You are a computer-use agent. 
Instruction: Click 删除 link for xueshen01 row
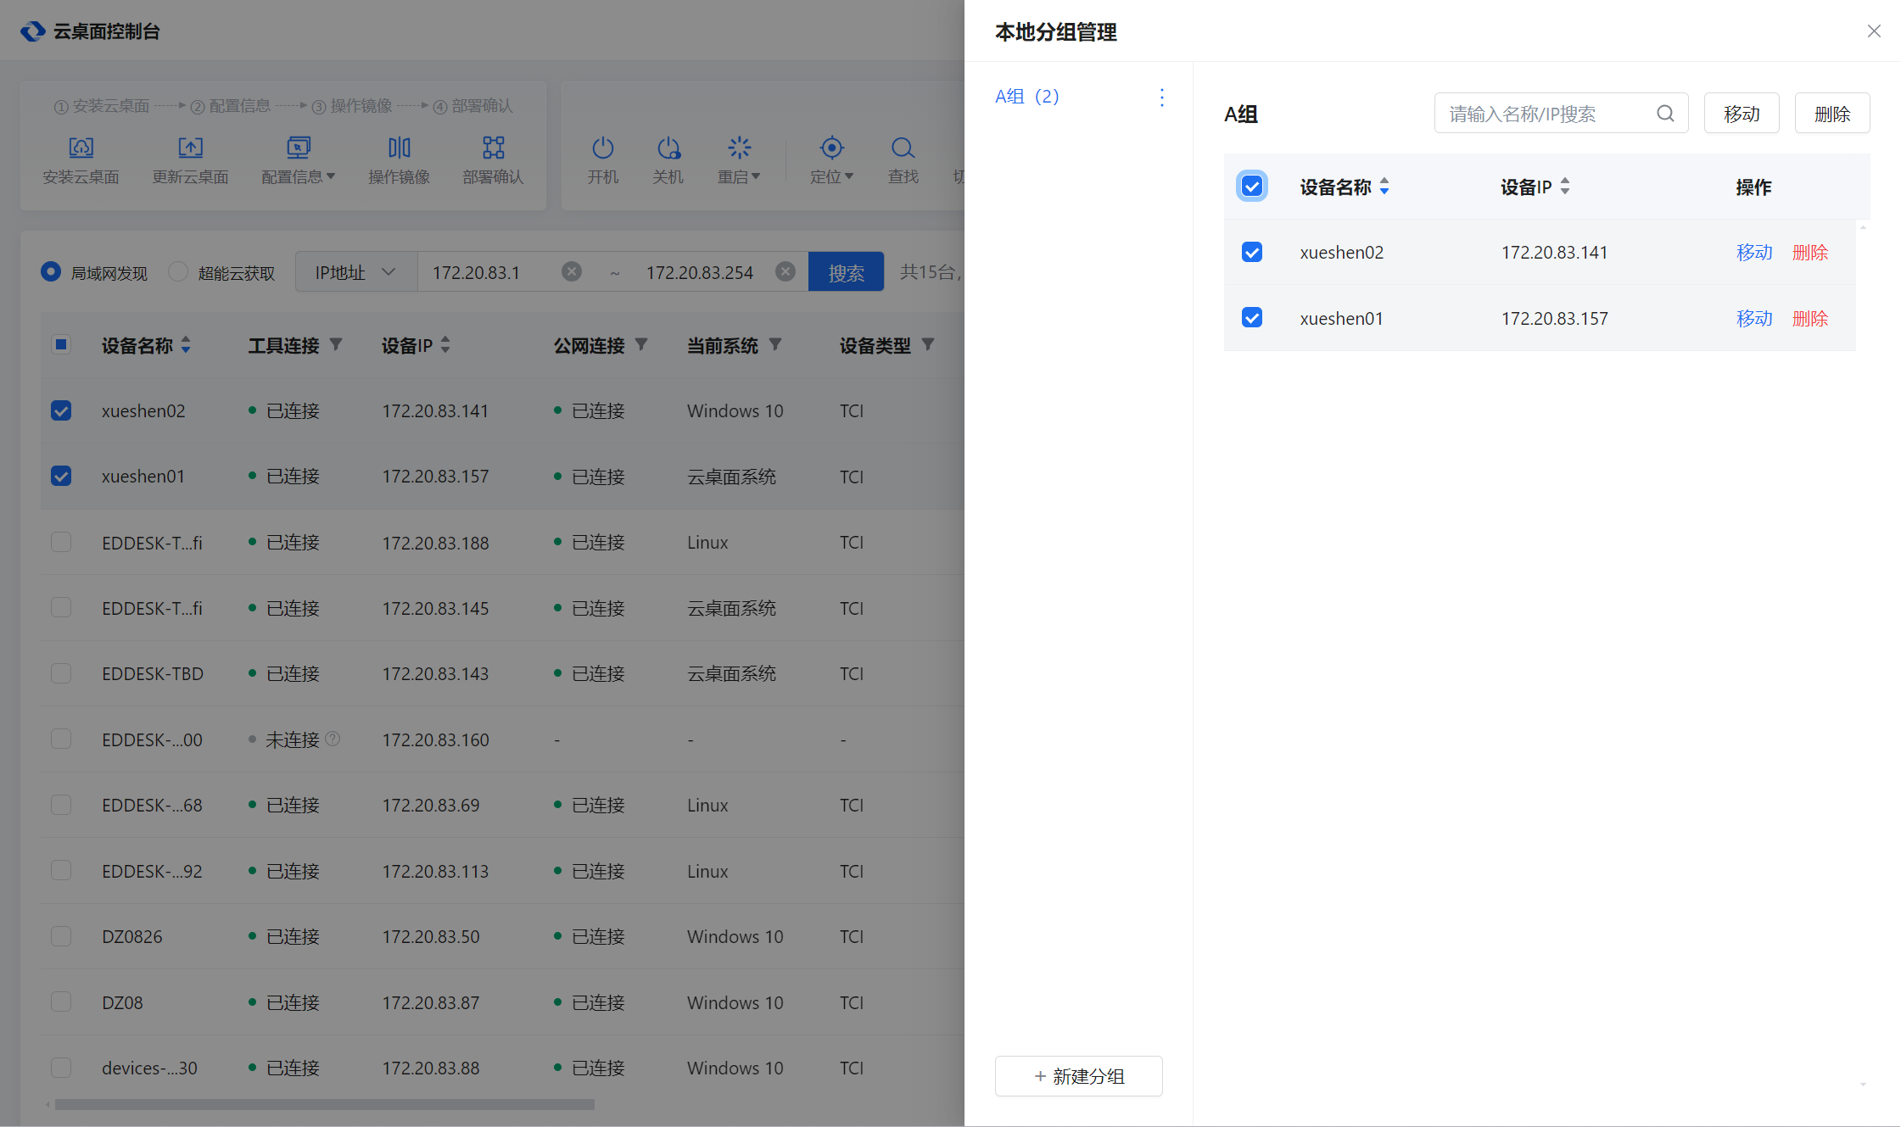(x=1809, y=319)
